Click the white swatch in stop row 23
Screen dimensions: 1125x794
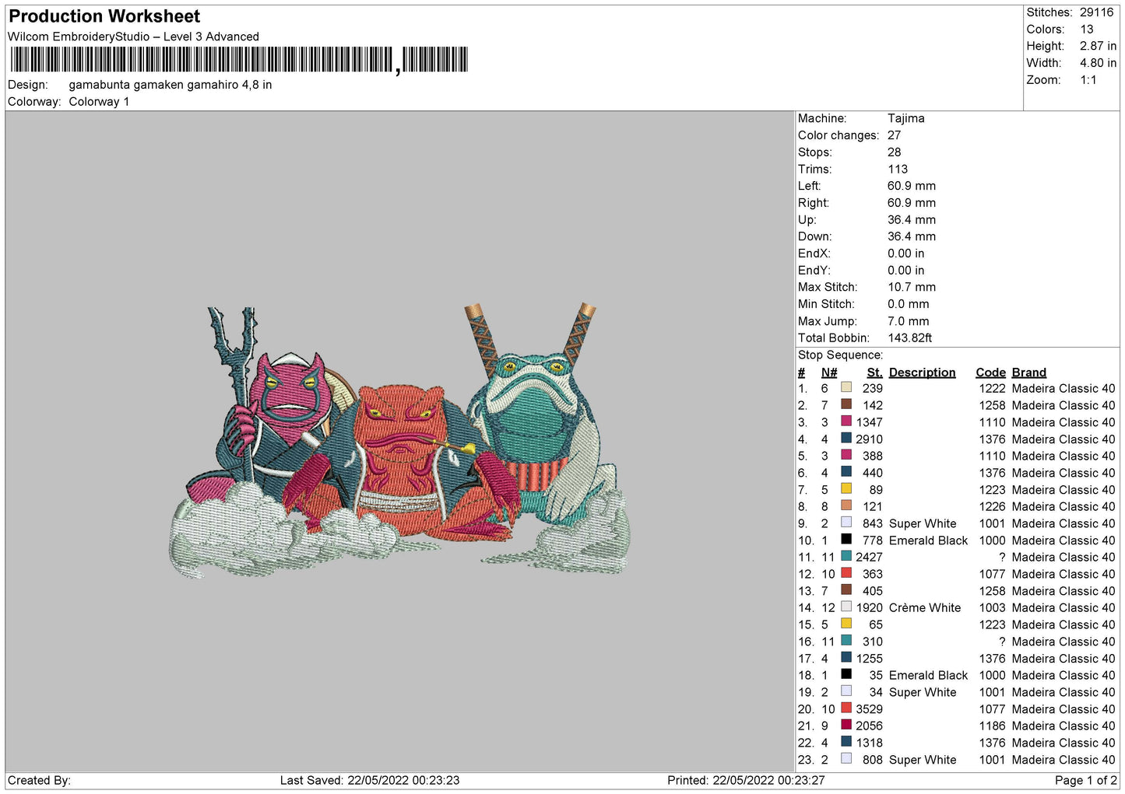pyautogui.click(x=846, y=758)
